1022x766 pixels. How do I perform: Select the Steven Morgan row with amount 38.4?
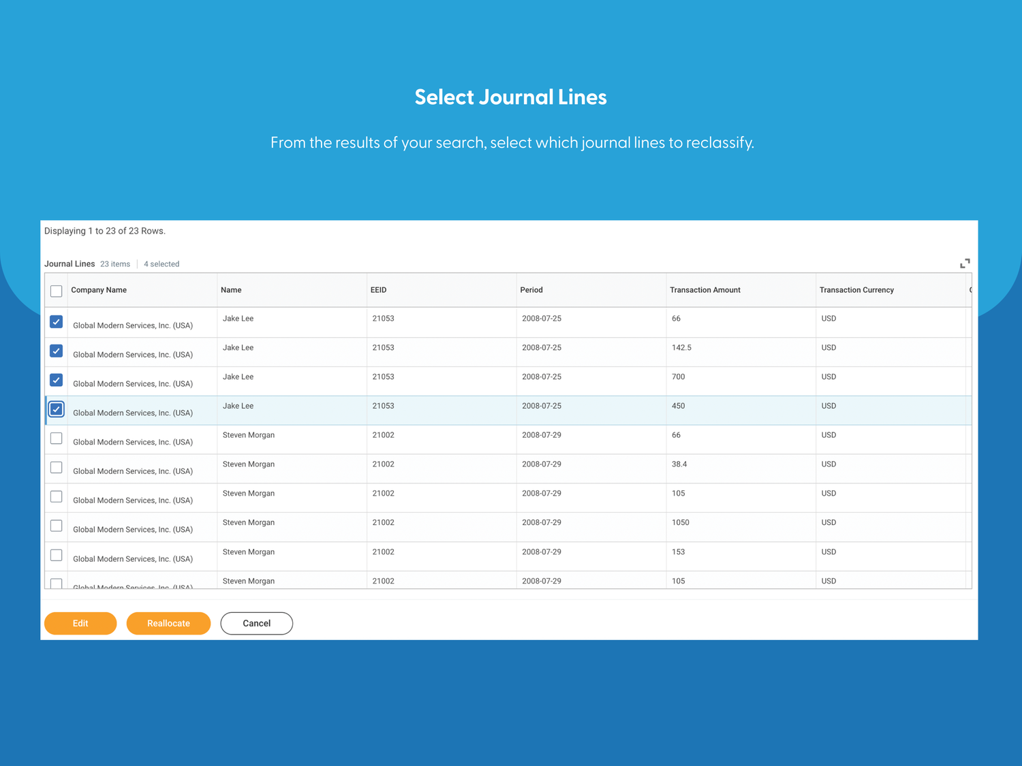point(56,468)
